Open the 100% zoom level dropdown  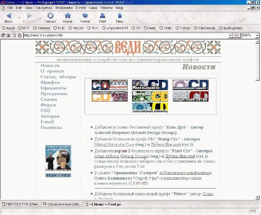point(257,35)
